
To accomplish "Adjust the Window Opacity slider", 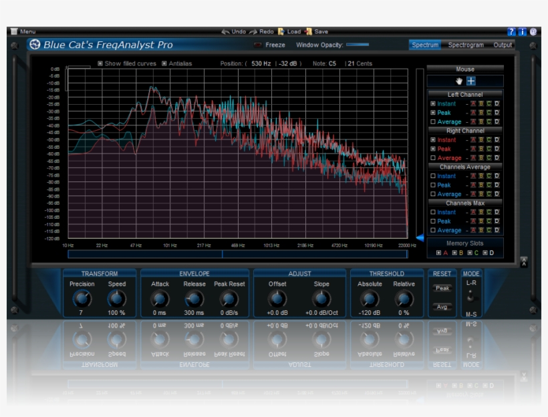I will tap(358, 45).
